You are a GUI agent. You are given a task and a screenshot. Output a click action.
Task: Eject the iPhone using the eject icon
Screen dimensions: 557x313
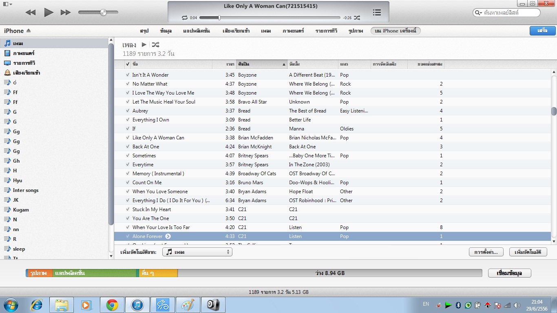(x=29, y=31)
